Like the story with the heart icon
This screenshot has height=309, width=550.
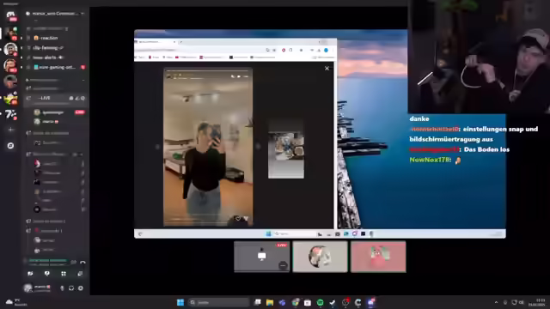click(238, 219)
